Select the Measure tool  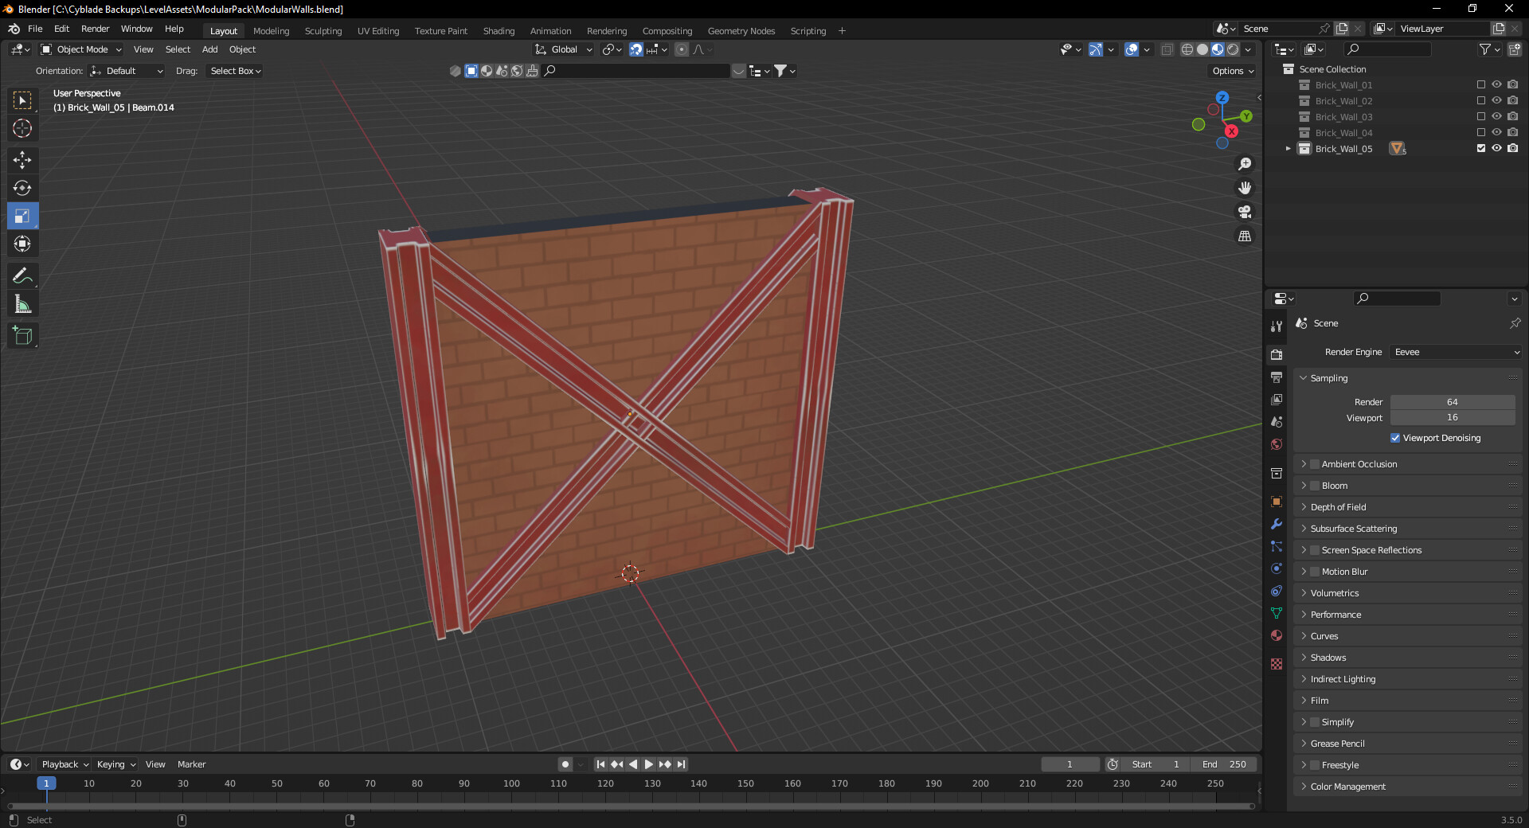point(22,304)
